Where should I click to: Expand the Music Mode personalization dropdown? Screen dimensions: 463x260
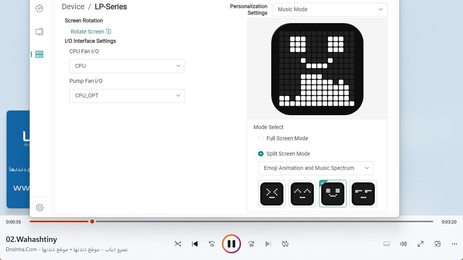[330, 9]
